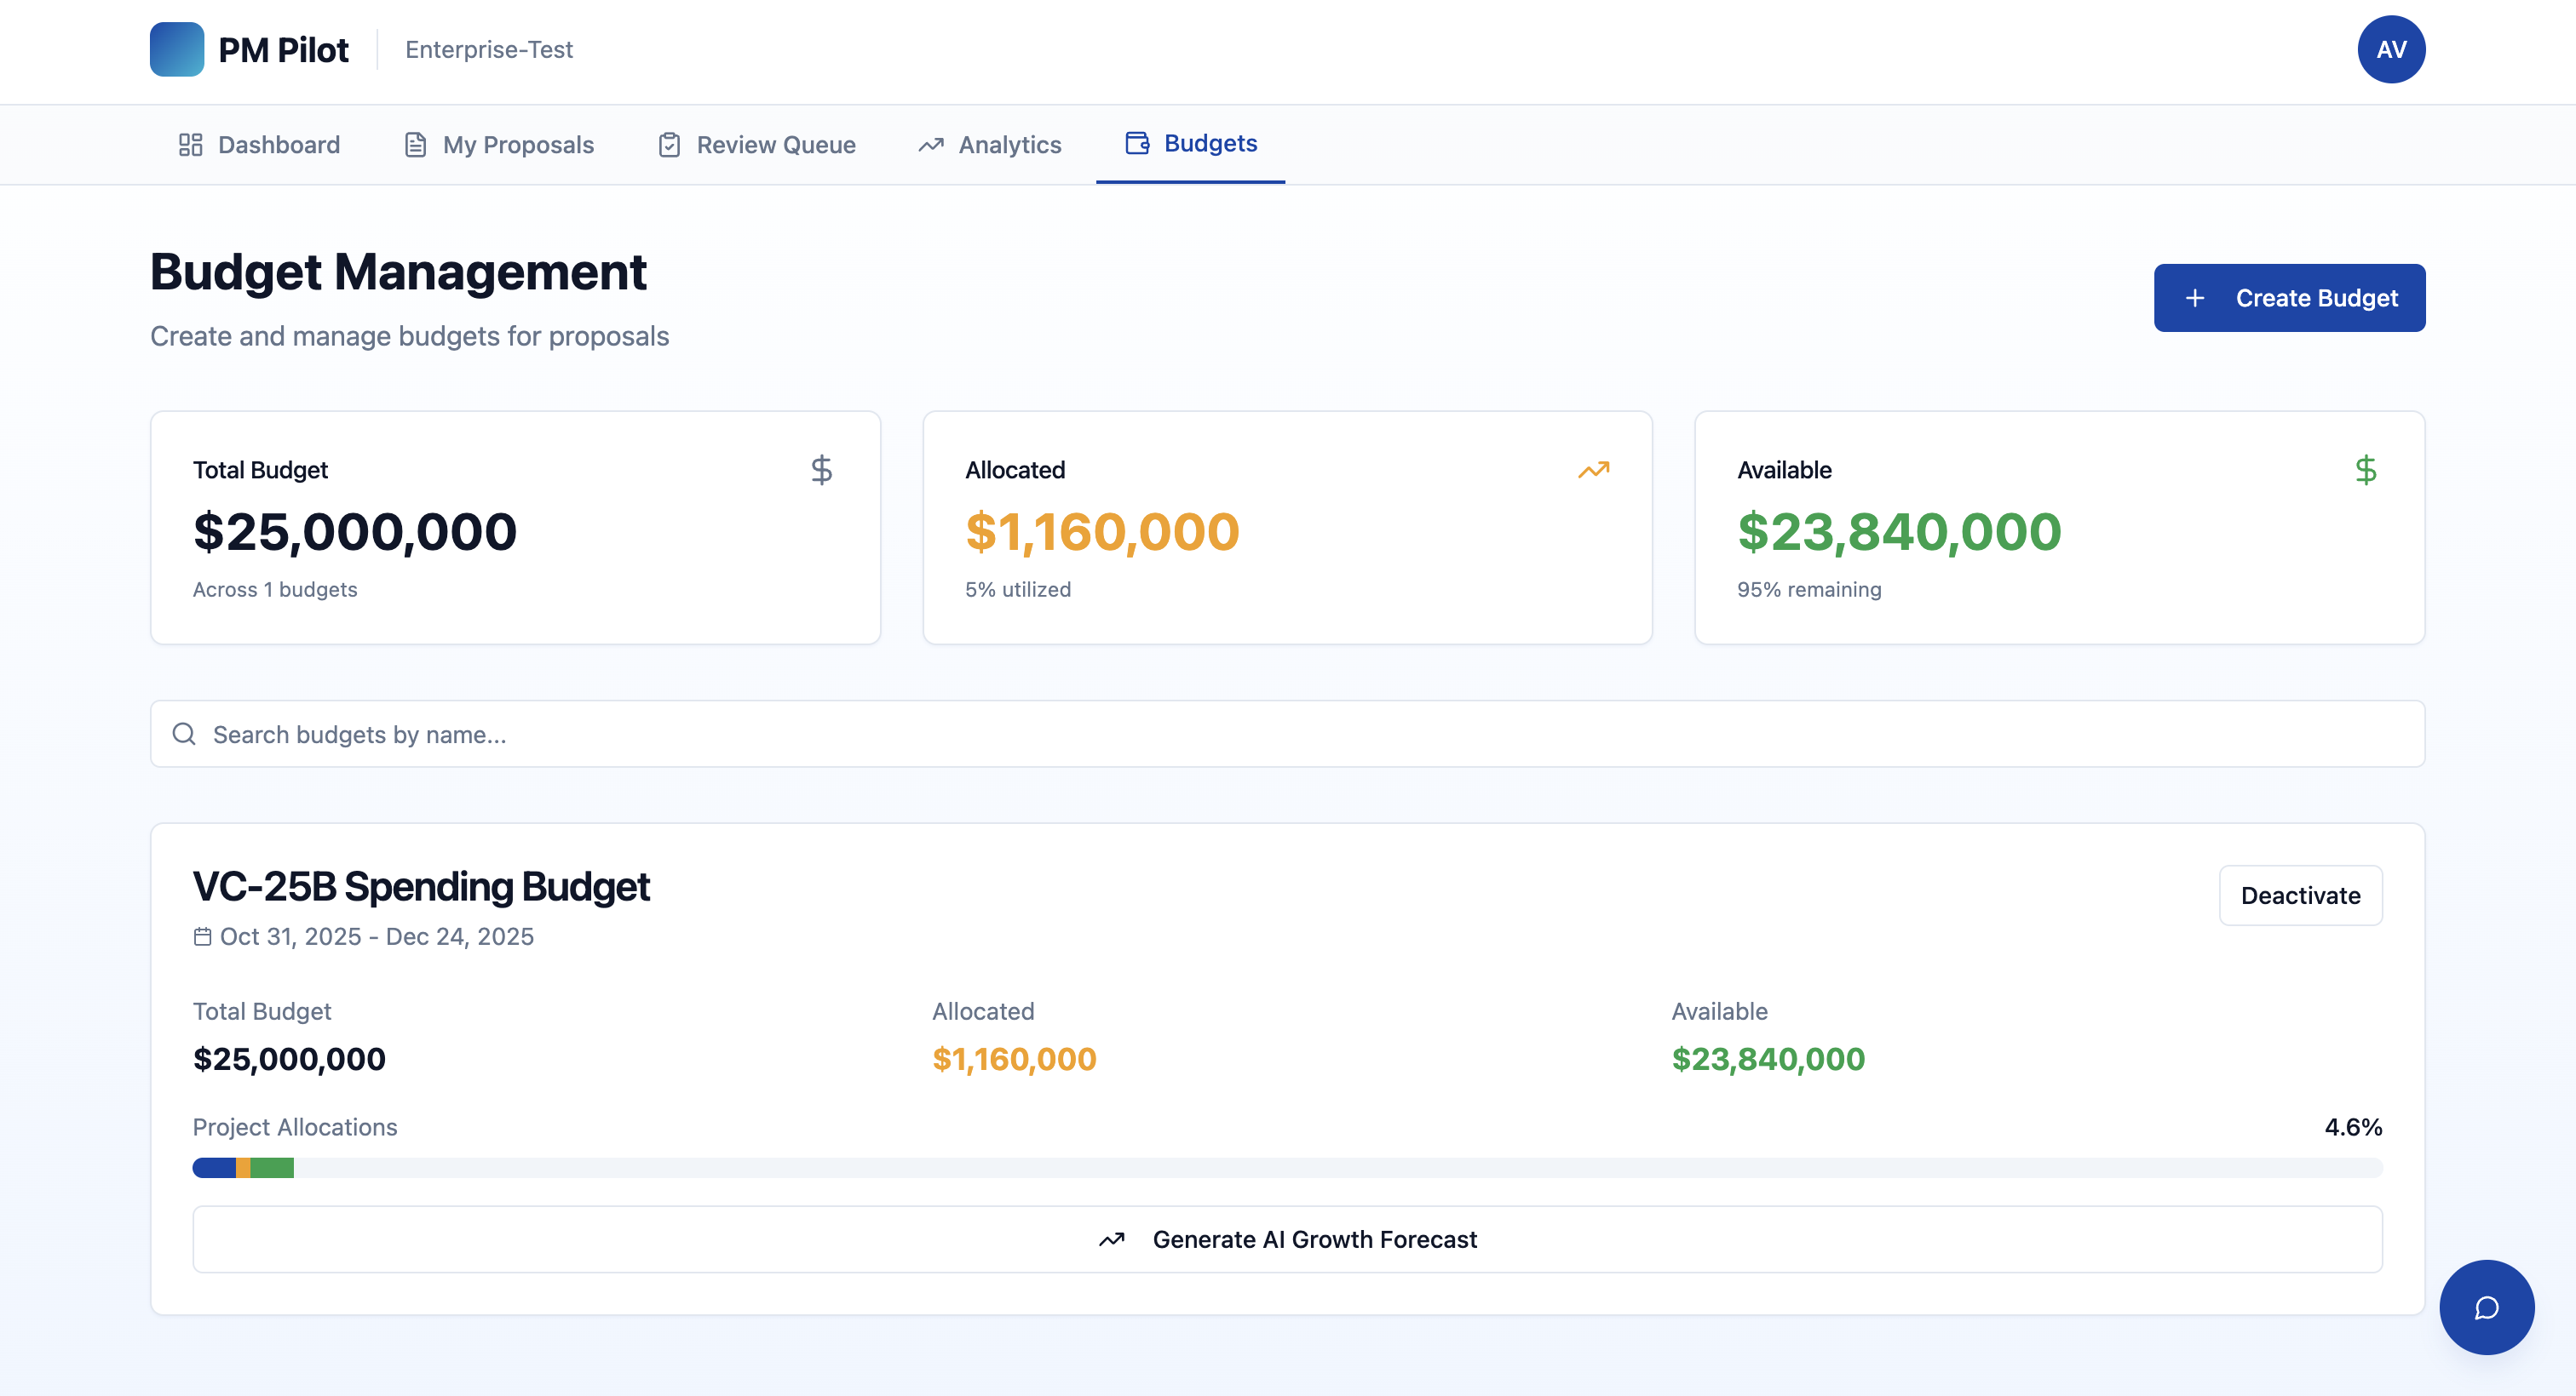The height and width of the screenshot is (1396, 2576).
Task: Generate AI Growth Forecast
Action: click(x=1287, y=1239)
